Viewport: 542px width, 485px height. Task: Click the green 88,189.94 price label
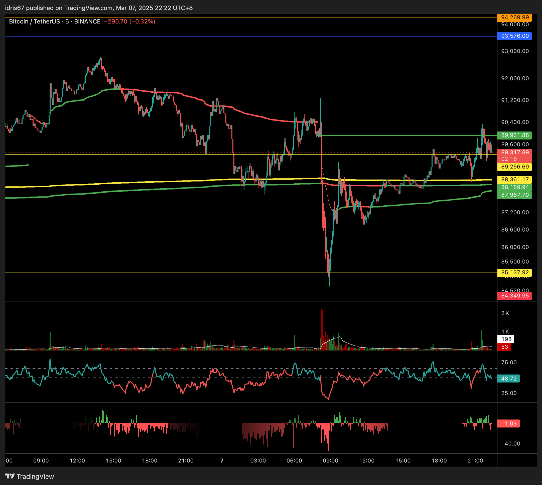pyautogui.click(x=514, y=187)
